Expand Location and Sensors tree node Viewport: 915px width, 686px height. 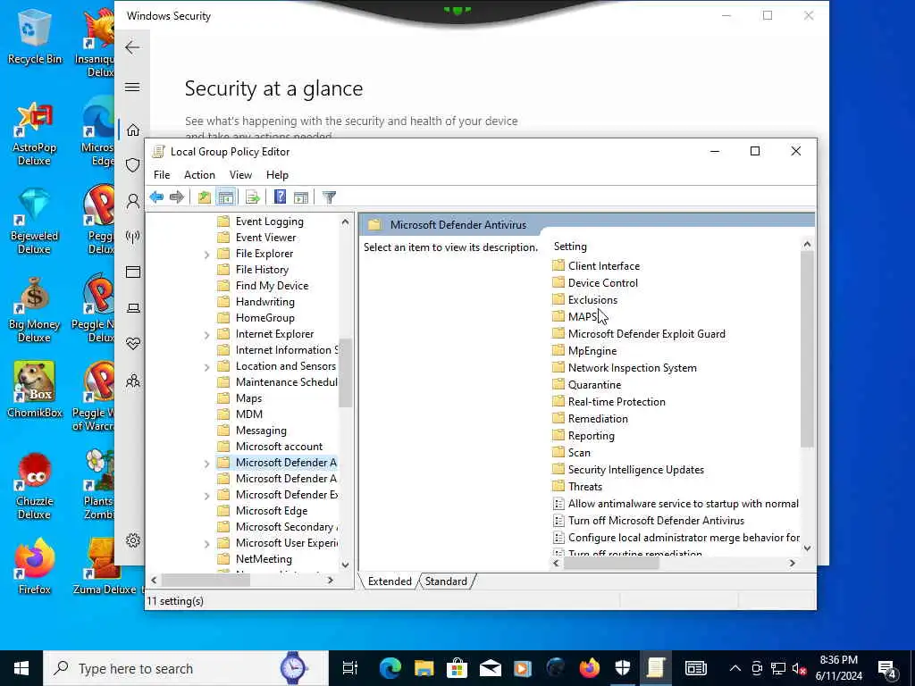206,367
